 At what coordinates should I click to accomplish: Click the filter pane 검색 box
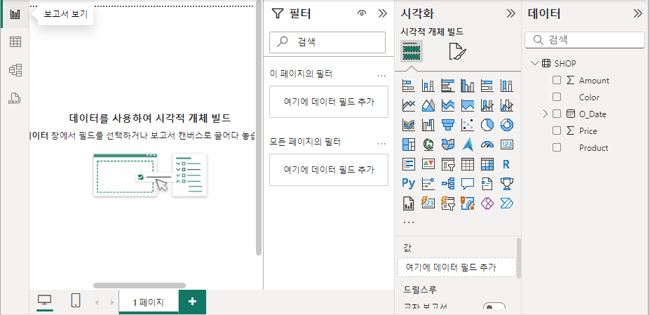(327, 42)
